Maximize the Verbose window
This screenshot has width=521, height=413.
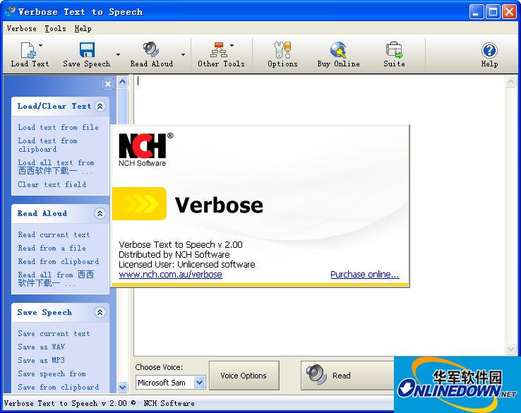click(493, 12)
